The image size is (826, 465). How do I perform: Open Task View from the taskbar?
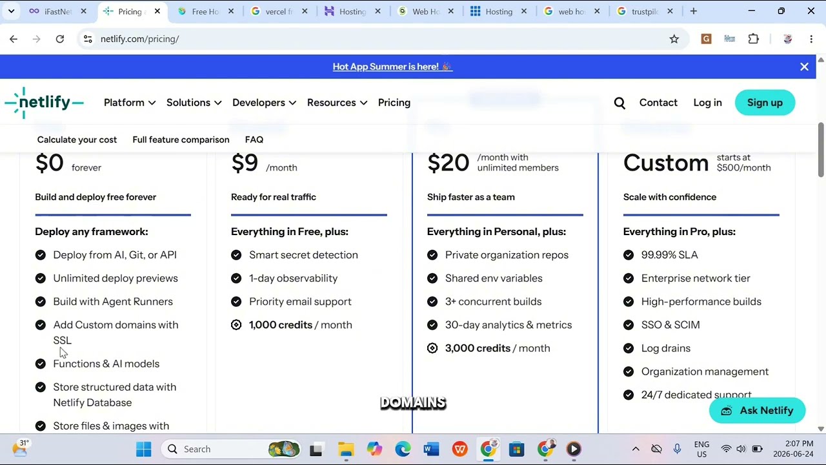click(x=316, y=449)
